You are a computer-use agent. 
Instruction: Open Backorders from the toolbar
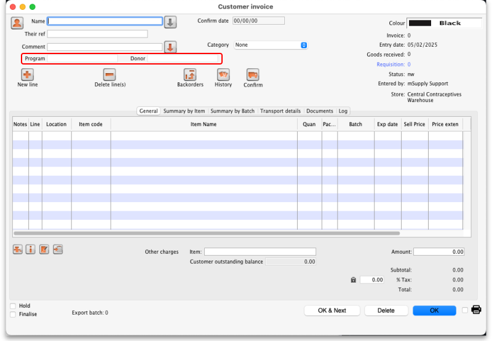[x=190, y=74]
